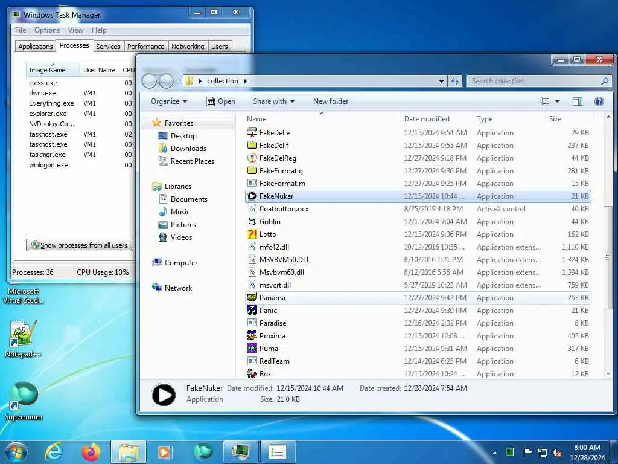Expand the collection breadcrumb arrow
This screenshot has width=618, height=464.
246,81
